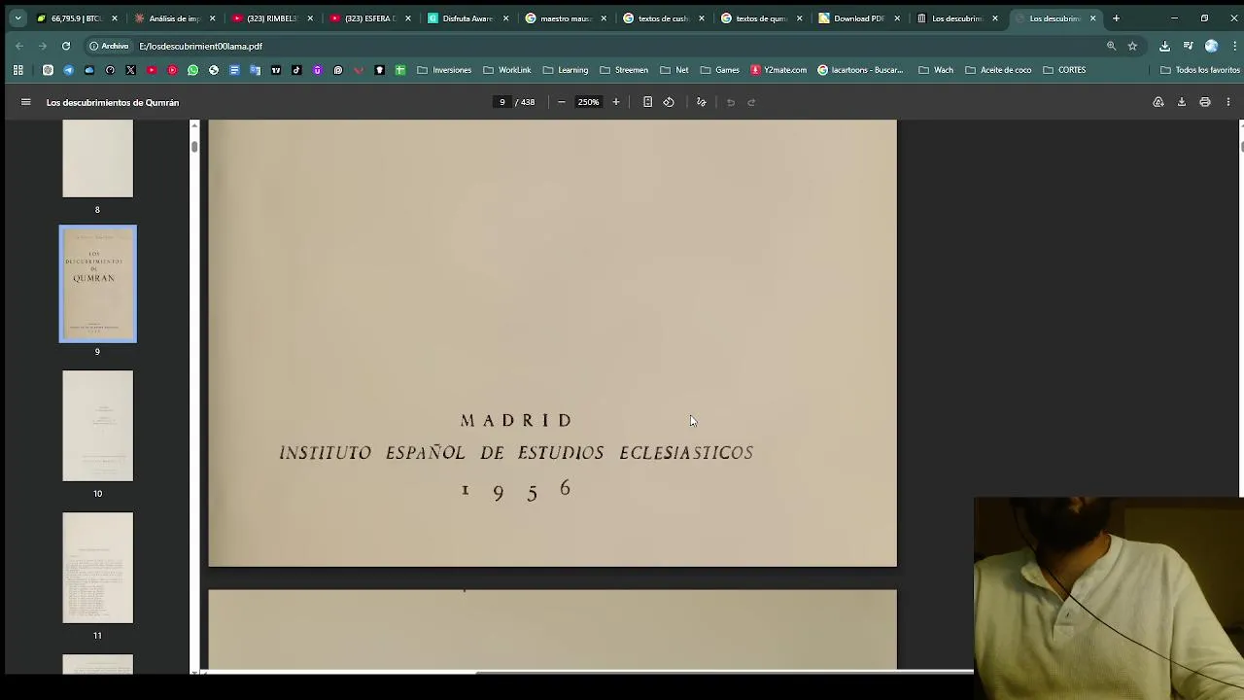Rotate the PDF counterclockwise
1244x700 pixels.
coord(669,102)
